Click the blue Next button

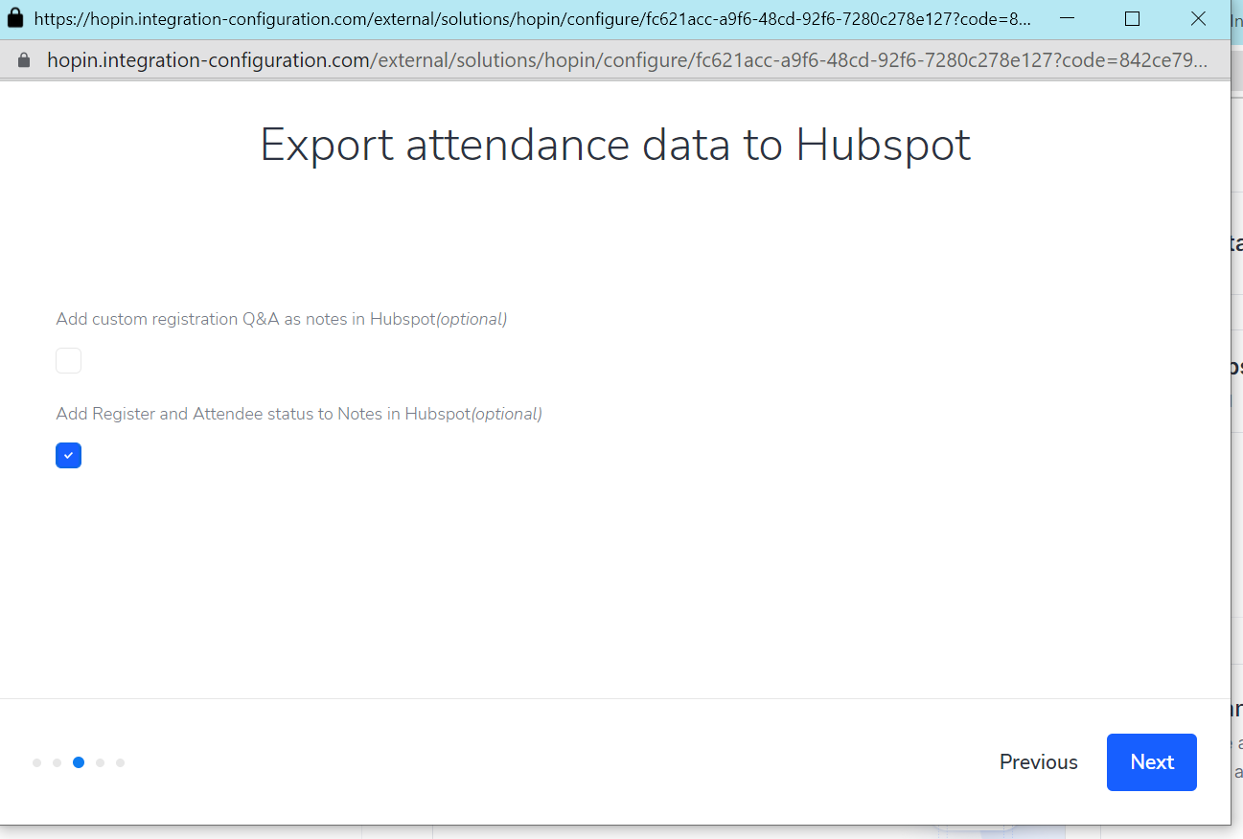pos(1151,762)
